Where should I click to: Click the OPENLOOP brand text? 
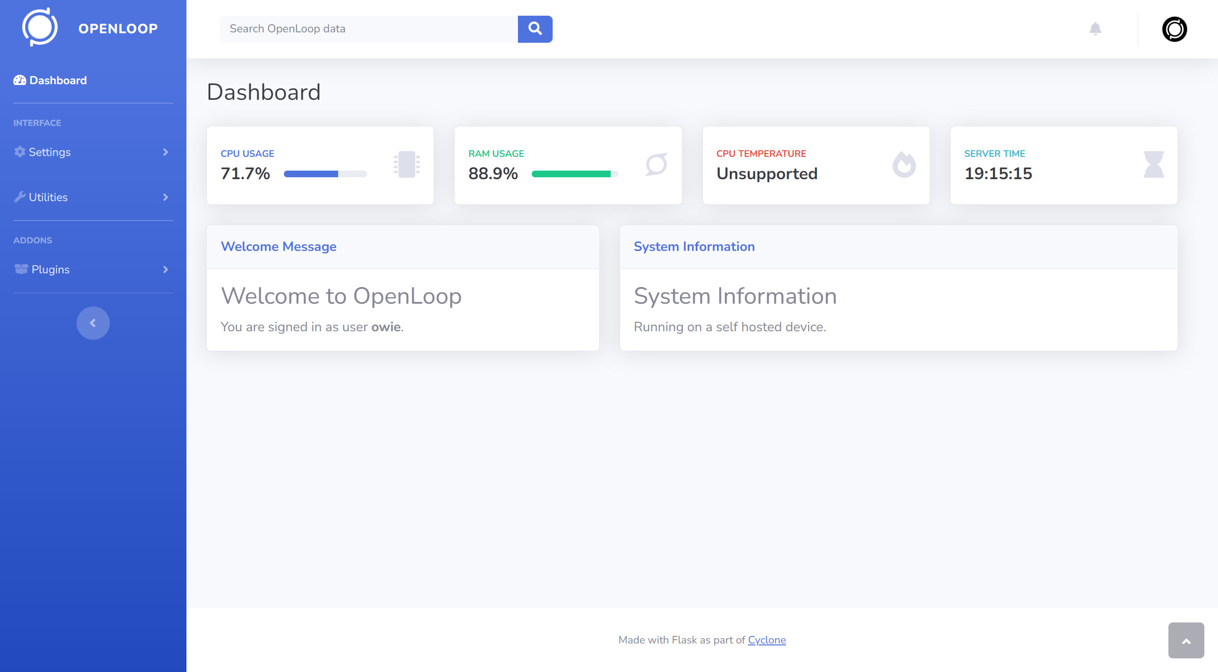(118, 29)
